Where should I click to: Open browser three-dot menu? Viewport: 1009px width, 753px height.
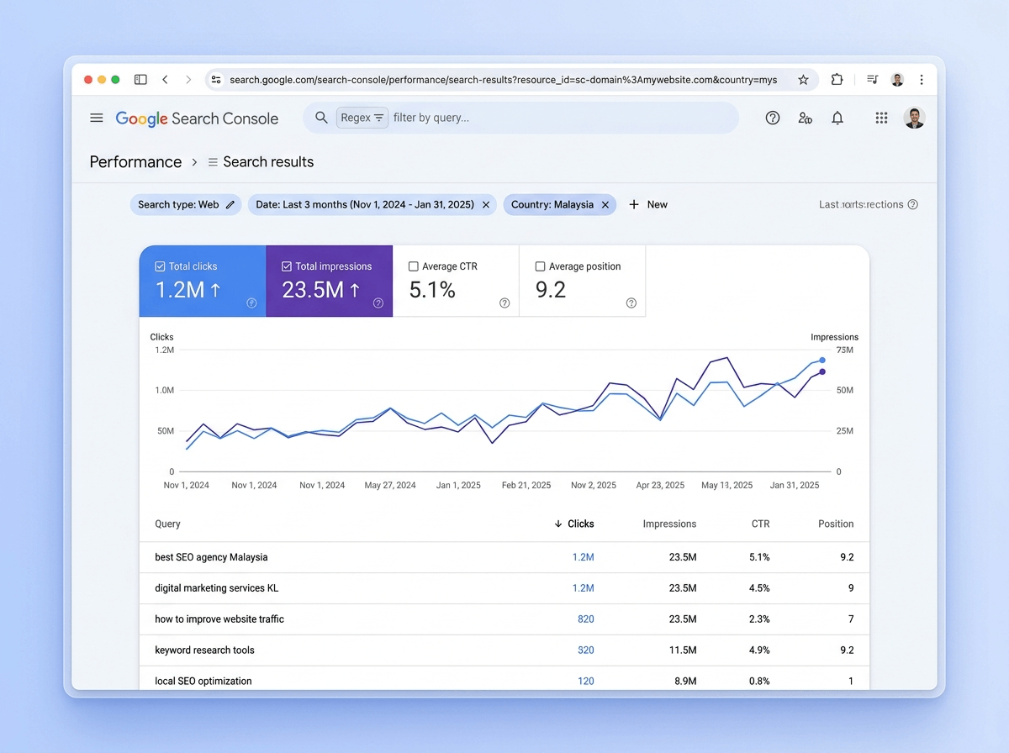pyautogui.click(x=922, y=80)
